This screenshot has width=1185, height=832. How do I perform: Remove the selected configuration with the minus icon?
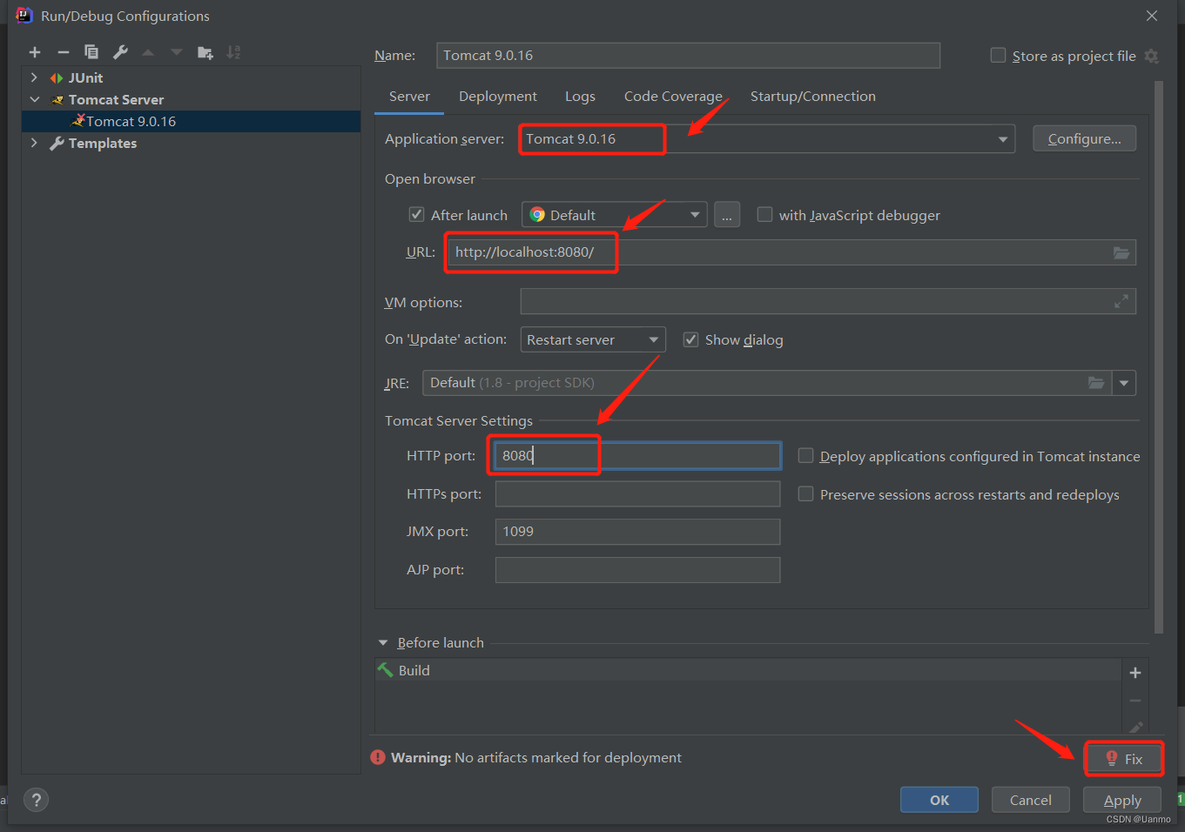64,52
